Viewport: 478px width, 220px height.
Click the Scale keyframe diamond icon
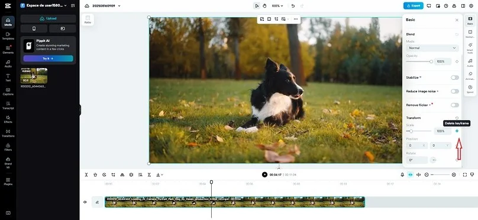[x=457, y=131]
